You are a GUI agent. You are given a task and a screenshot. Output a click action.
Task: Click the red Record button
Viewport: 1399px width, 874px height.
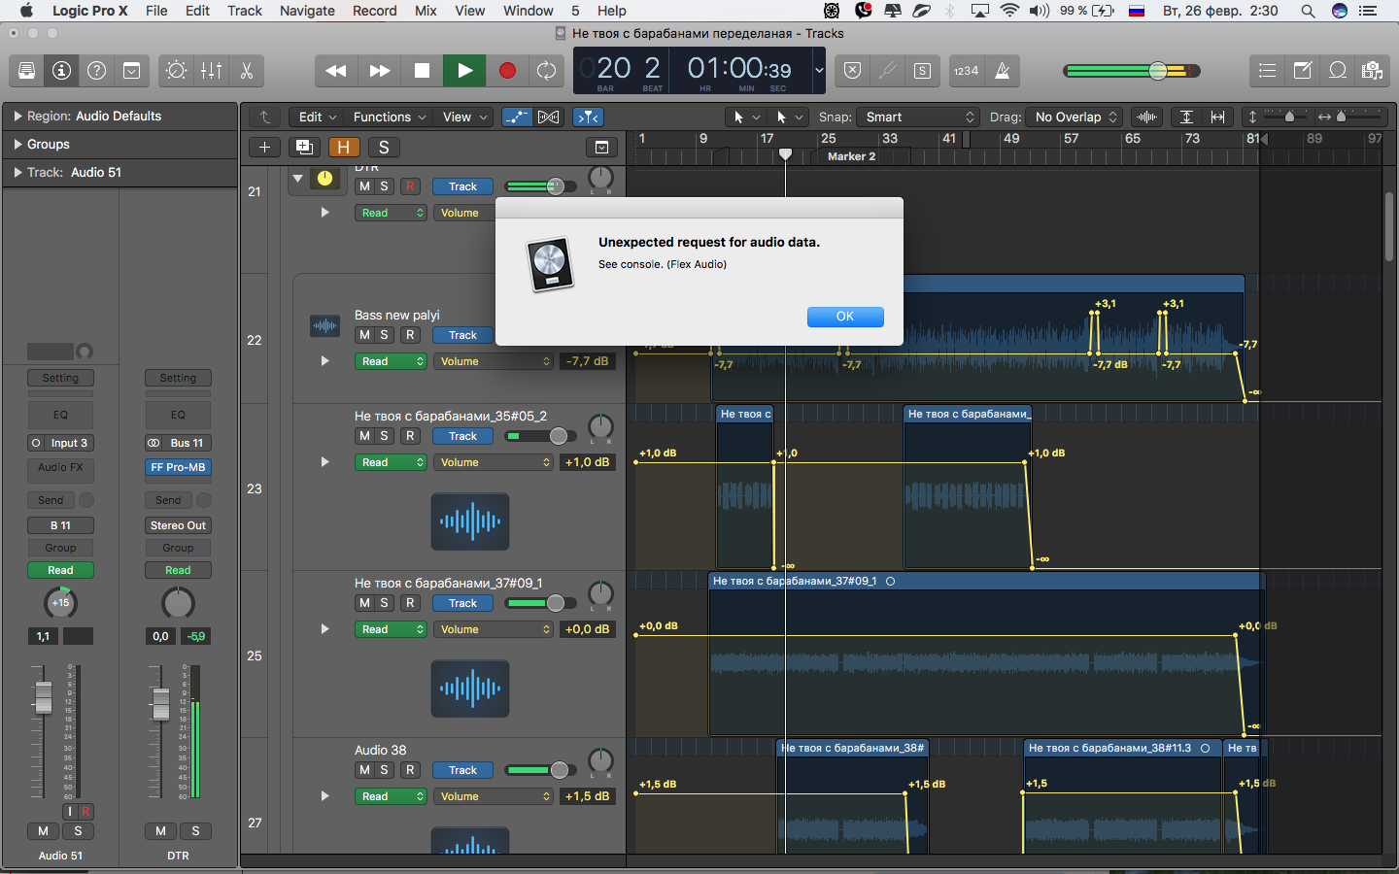(506, 71)
